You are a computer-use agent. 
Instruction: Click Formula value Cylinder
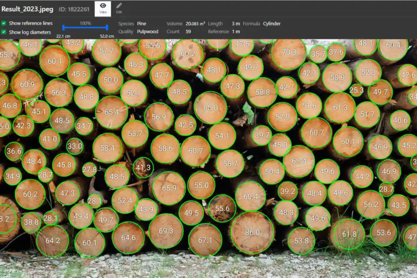[272, 23]
